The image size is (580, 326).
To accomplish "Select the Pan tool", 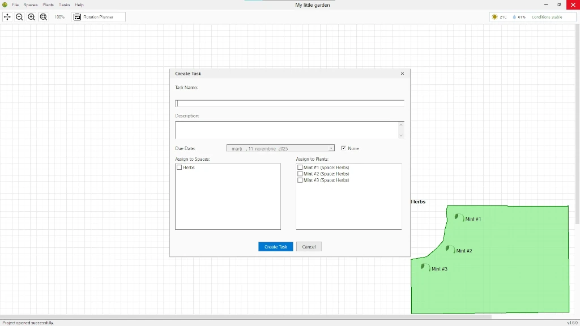I will coord(7,17).
